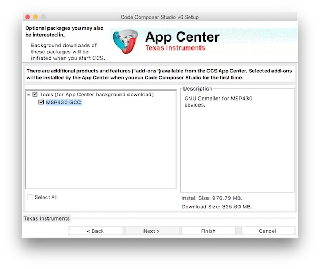Minimize the setup window with yellow button

click(36, 17)
